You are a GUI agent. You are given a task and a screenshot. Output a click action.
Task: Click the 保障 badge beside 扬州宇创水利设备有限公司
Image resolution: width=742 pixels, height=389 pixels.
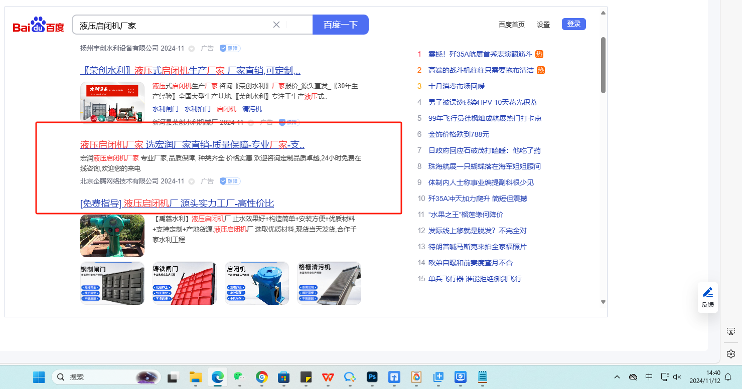(x=230, y=49)
